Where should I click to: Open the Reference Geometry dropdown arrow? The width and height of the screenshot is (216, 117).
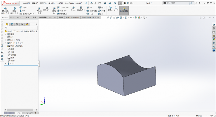pos(110,14)
